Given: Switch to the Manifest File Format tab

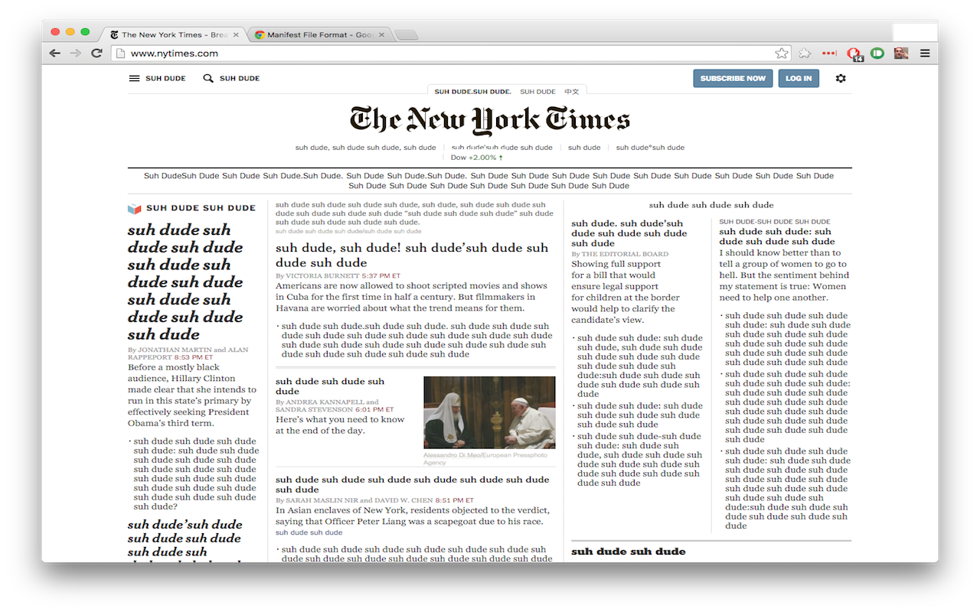Looking at the screenshot, I should coord(320,34).
